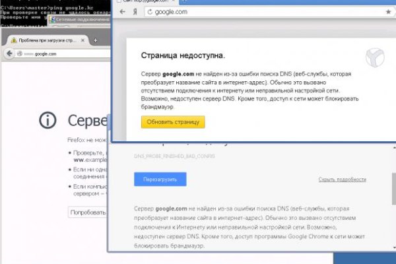Screen dimensions: 396x264
Task: Close the Firefox 'Проблема при загрузке' tab
Action: pyautogui.click(x=83, y=40)
